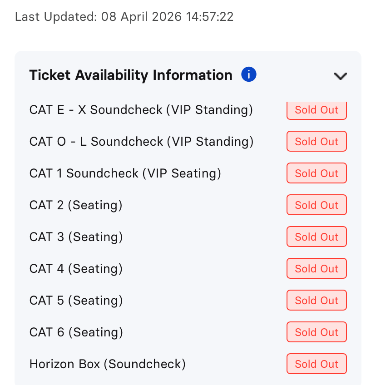The image size is (376, 385).
Task: Collapse the Ticket Availability Information section
Action: [x=340, y=76]
